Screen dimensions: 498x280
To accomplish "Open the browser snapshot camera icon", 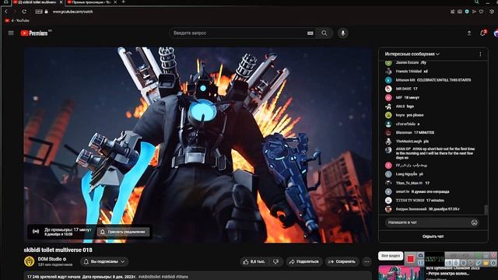I will click(x=460, y=12).
